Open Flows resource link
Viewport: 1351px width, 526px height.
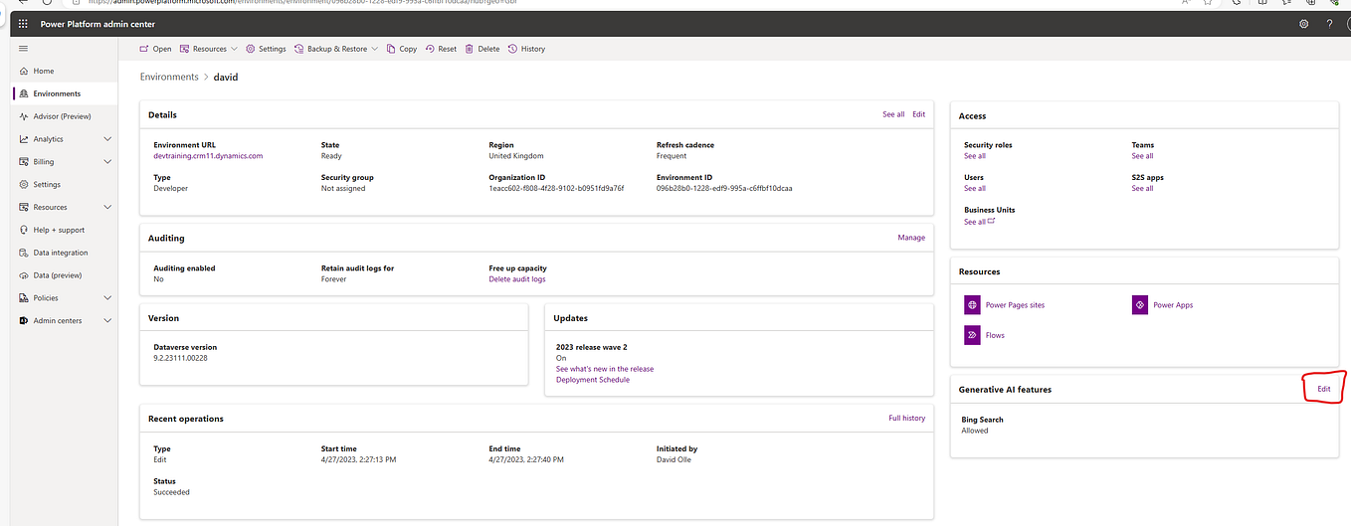coord(995,335)
